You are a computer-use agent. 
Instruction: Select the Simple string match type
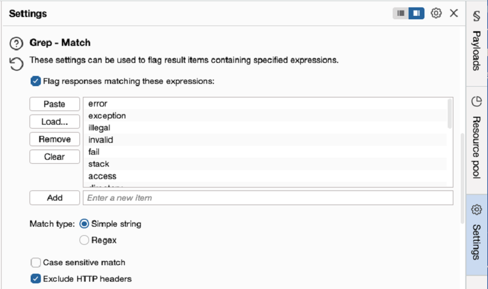pos(85,224)
